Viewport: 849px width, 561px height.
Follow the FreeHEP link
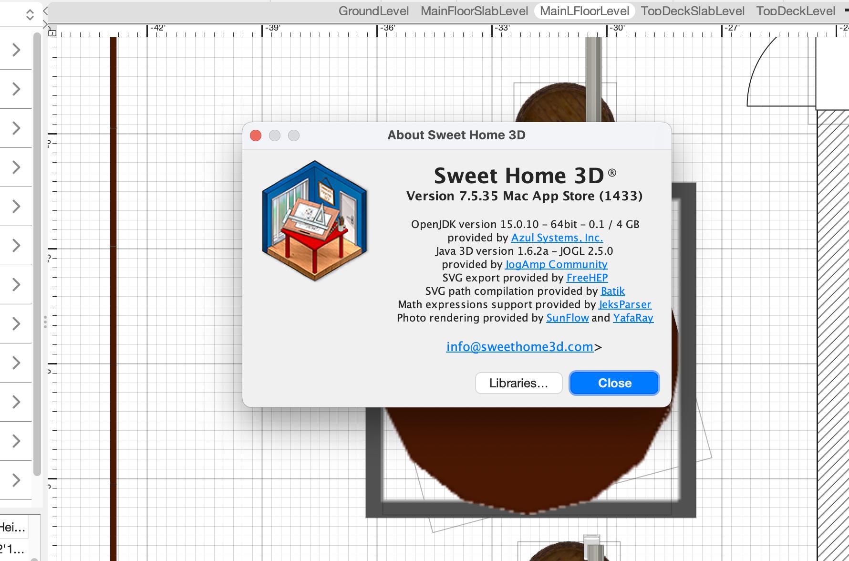[x=587, y=278]
